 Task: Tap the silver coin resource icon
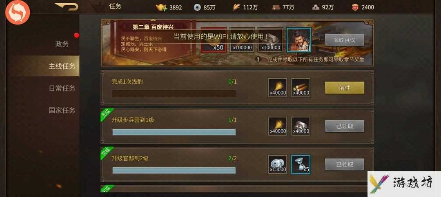click(198, 7)
